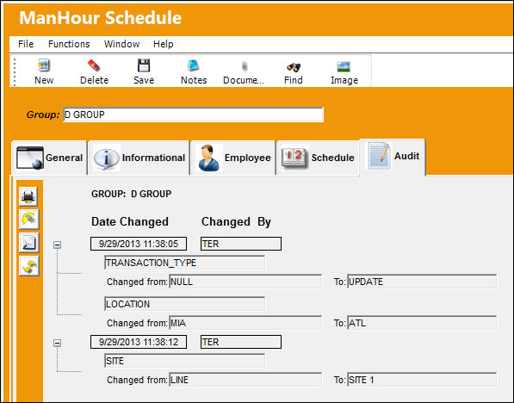The height and width of the screenshot is (403, 514).
Task: Collapse the 9/29/2013 11:38:05 audit entry
Action: click(x=58, y=245)
